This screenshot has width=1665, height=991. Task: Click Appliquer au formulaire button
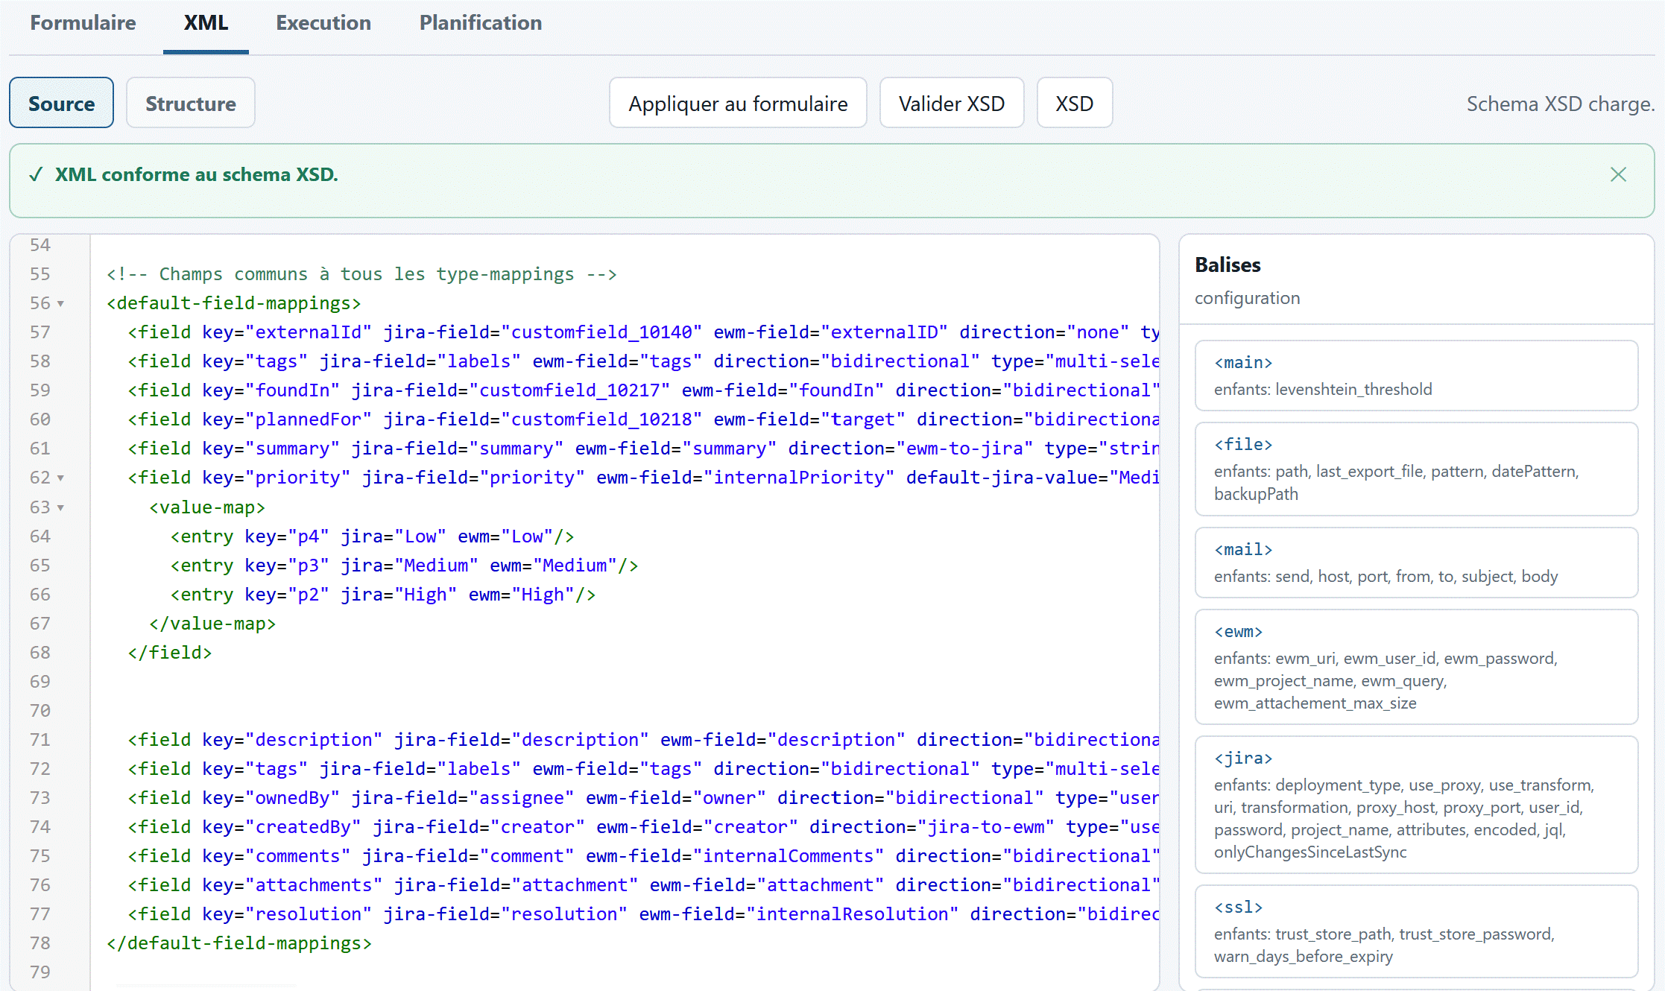pos(738,103)
